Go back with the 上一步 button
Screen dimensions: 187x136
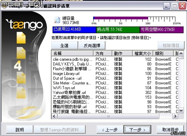click(110, 130)
